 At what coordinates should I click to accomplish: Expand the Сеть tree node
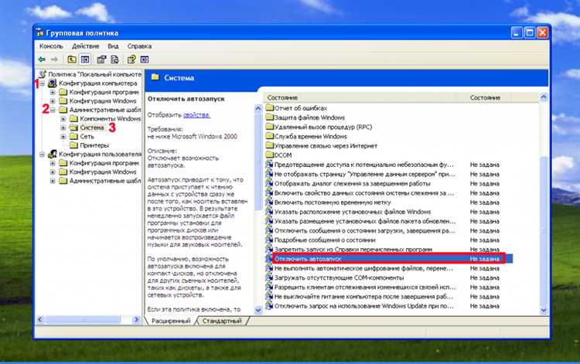[x=63, y=136]
